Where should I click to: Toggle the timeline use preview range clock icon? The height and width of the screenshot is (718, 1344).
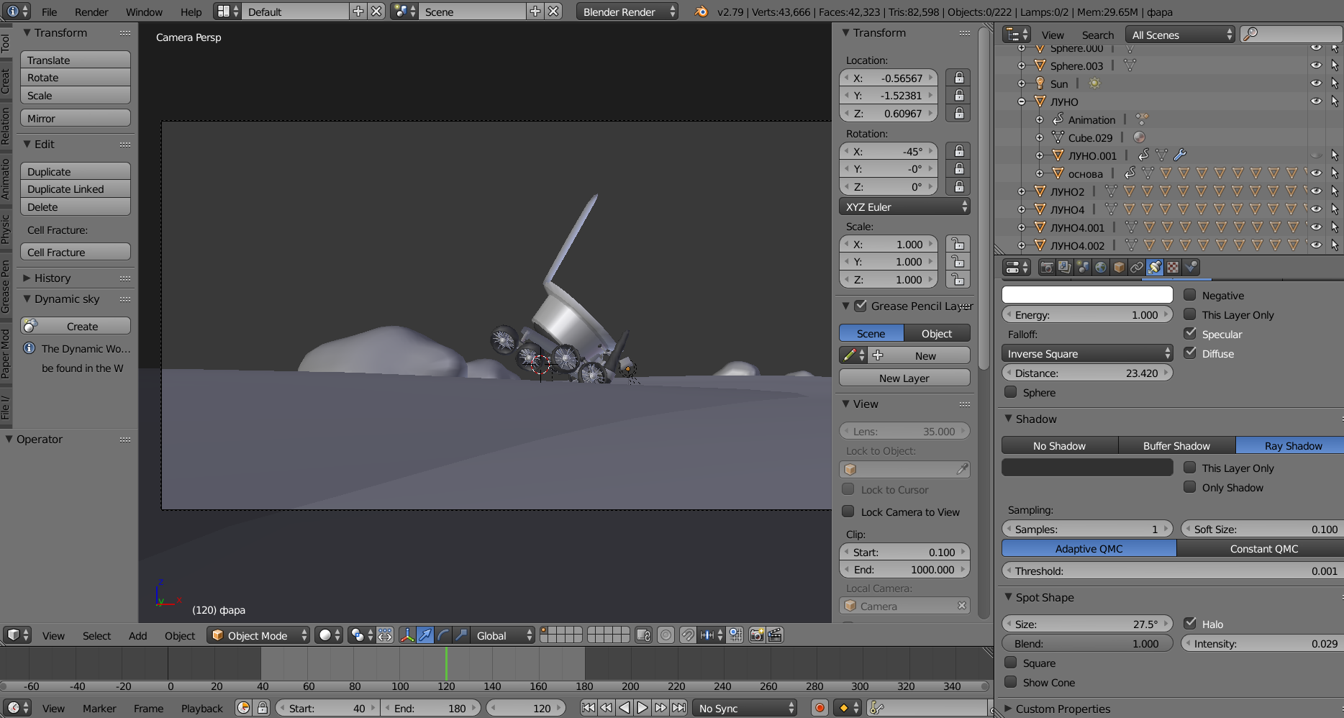(x=244, y=708)
